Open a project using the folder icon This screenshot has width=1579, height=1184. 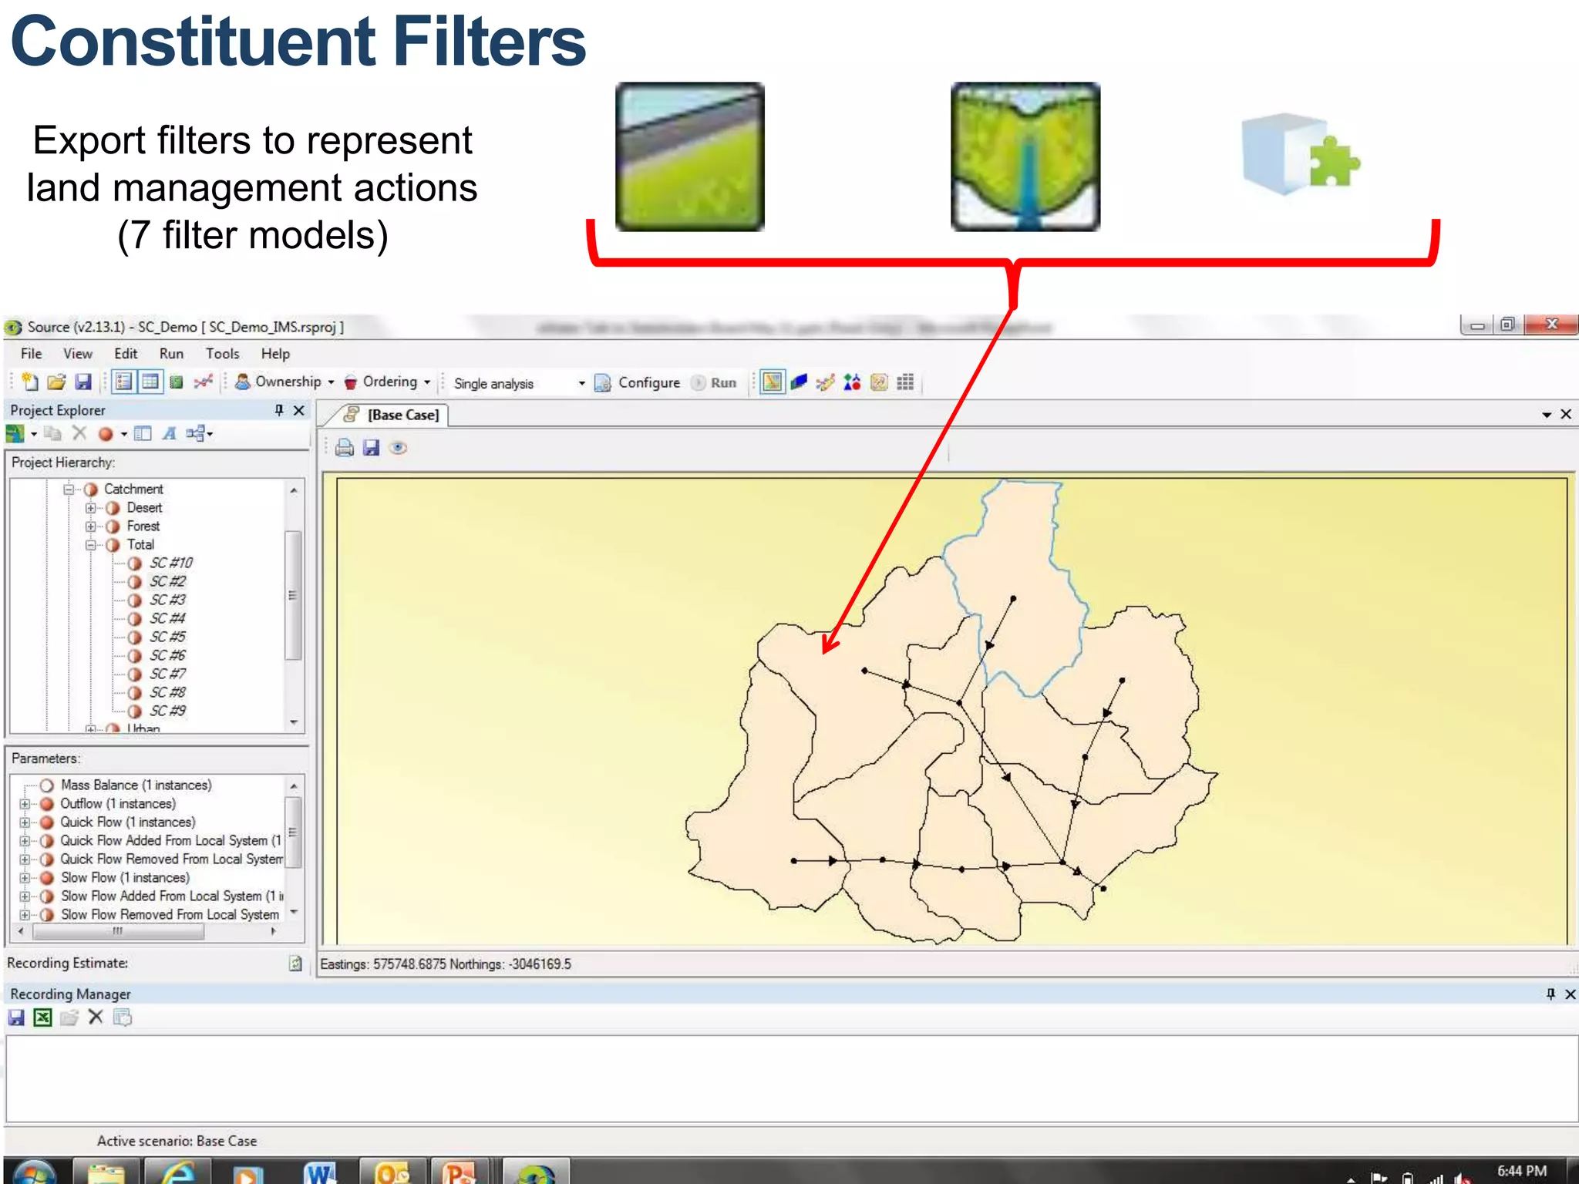[56, 382]
